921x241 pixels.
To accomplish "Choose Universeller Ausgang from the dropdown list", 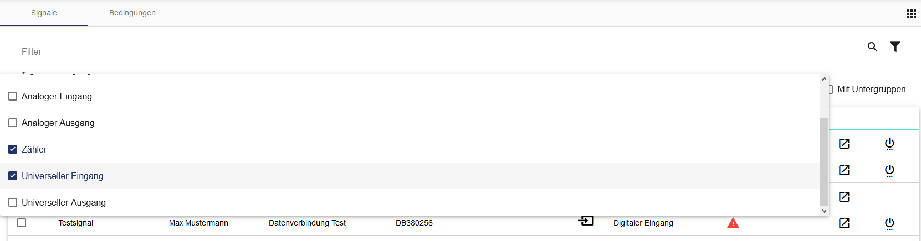I will tap(64, 202).
